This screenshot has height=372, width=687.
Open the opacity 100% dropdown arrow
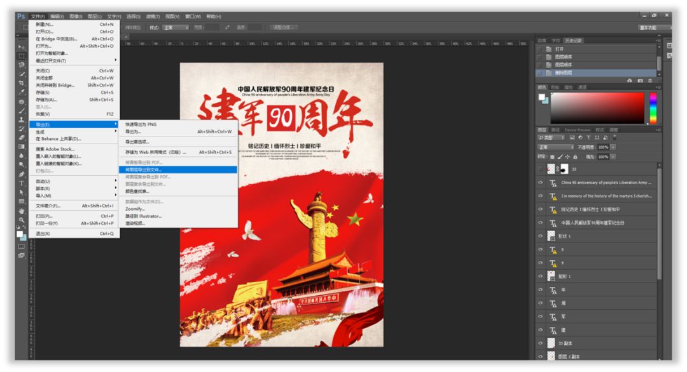(x=613, y=147)
